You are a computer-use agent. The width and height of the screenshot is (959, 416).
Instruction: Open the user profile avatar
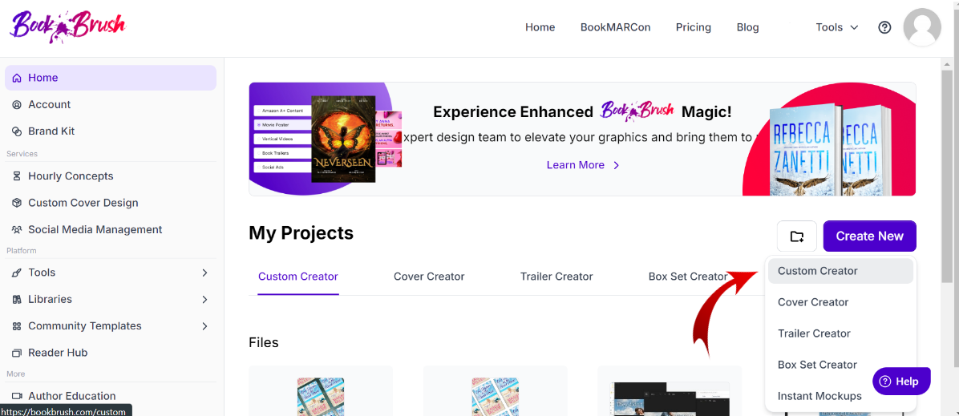921,27
